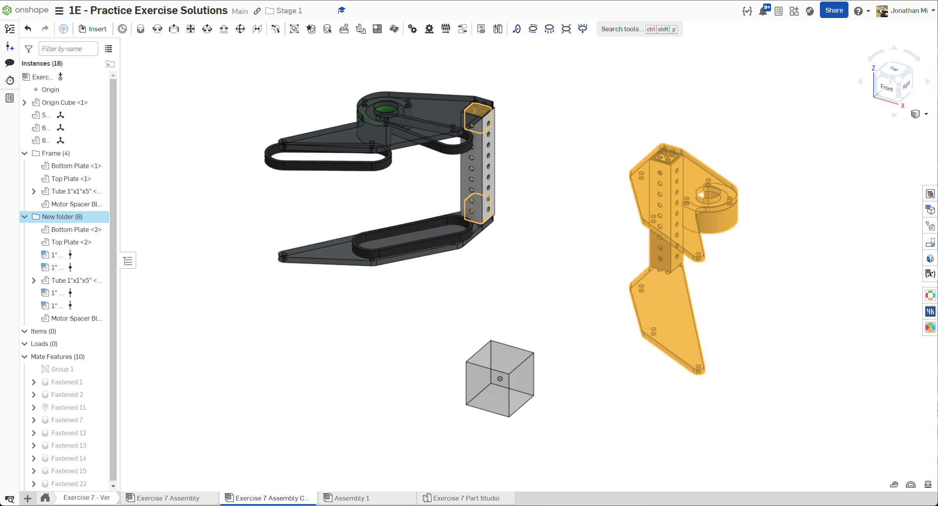Select the Gear relation tool
This screenshot has width=938, height=506.
[412, 29]
